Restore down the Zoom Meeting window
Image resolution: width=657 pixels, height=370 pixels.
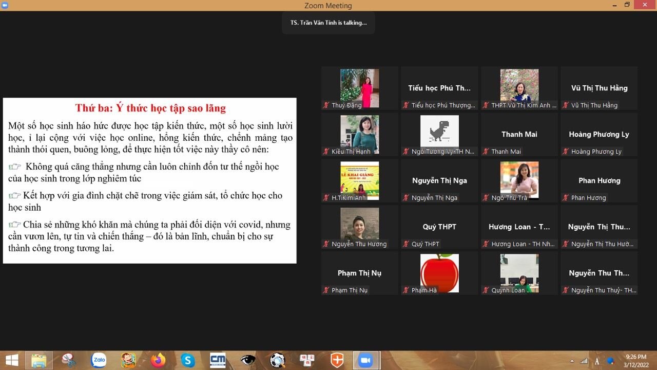click(x=627, y=5)
